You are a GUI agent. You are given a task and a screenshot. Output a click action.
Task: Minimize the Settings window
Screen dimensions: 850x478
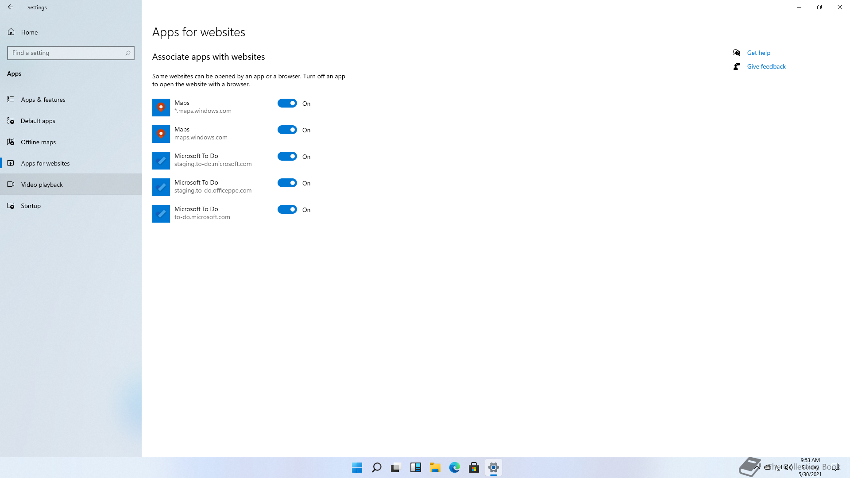(799, 7)
